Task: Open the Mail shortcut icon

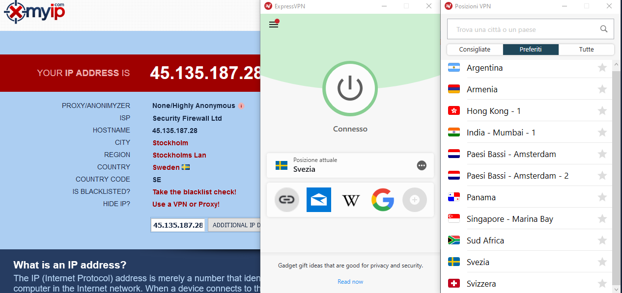Action: [318, 200]
